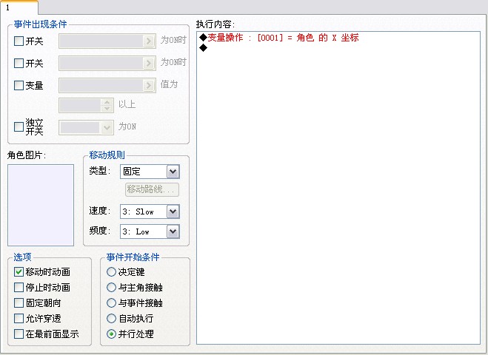Open the 速度 dropdown showing 3: Slow
The image size is (488, 355).
(x=173, y=212)
